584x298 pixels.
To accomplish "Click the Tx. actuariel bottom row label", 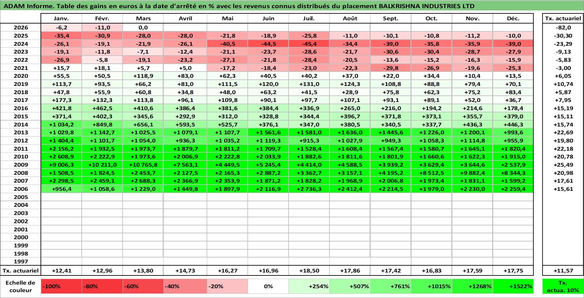I will 21,271.
